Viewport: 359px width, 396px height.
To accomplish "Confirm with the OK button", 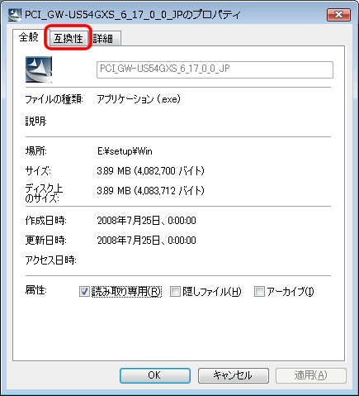I will pos(155,375).
